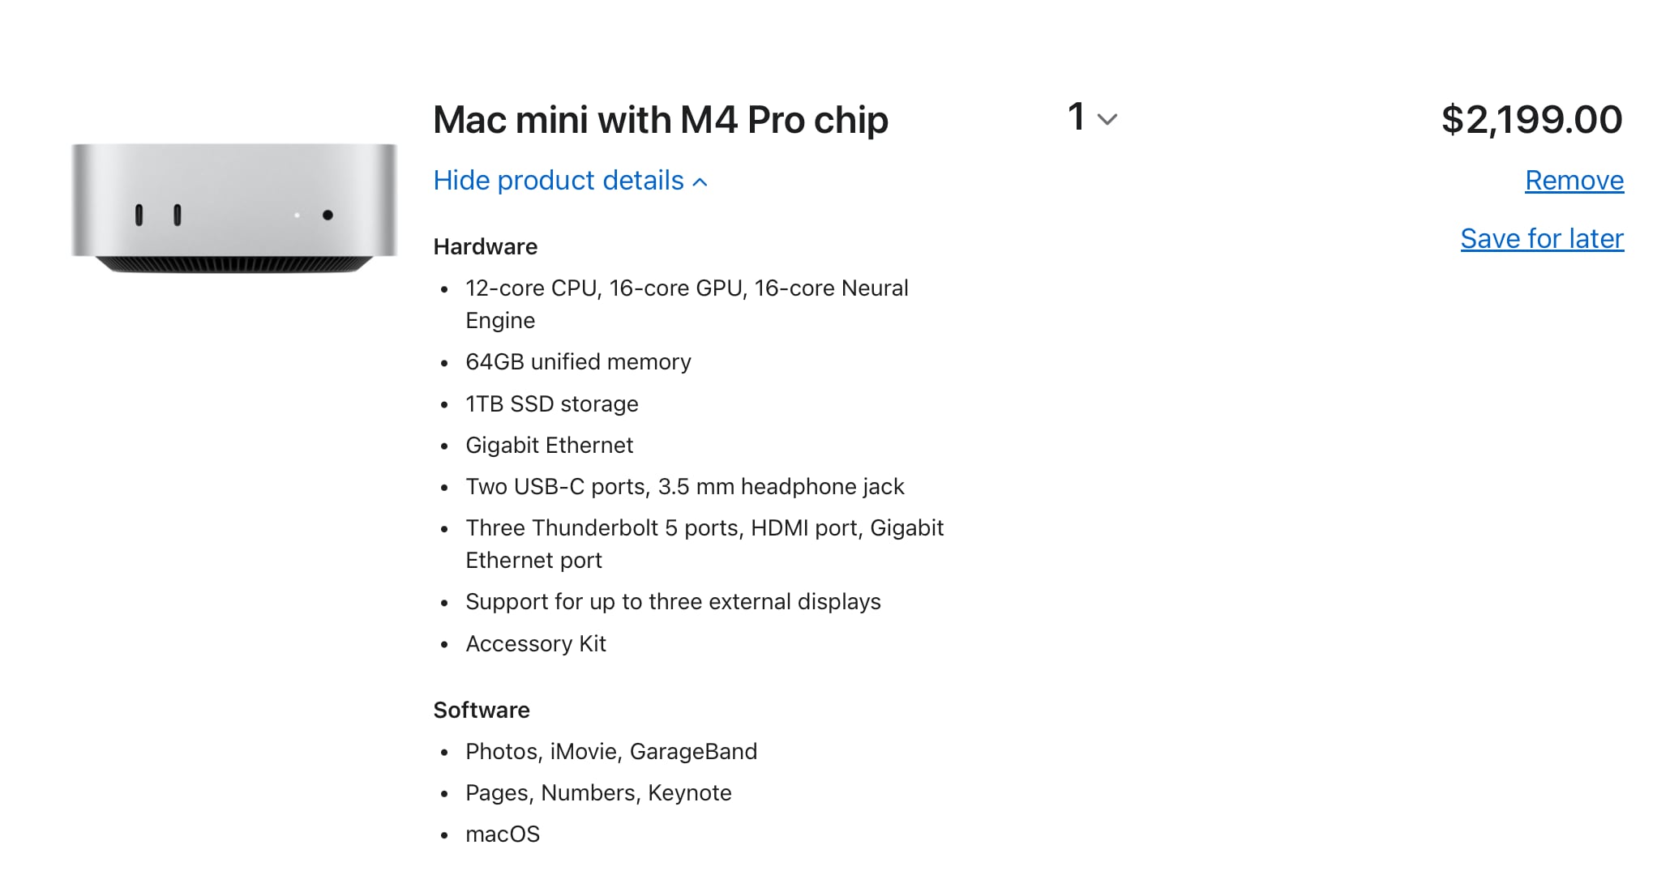Viewport: 1670px width, 875px height.
Task: Click the Hardware section heading
Action: click(485, 247)
